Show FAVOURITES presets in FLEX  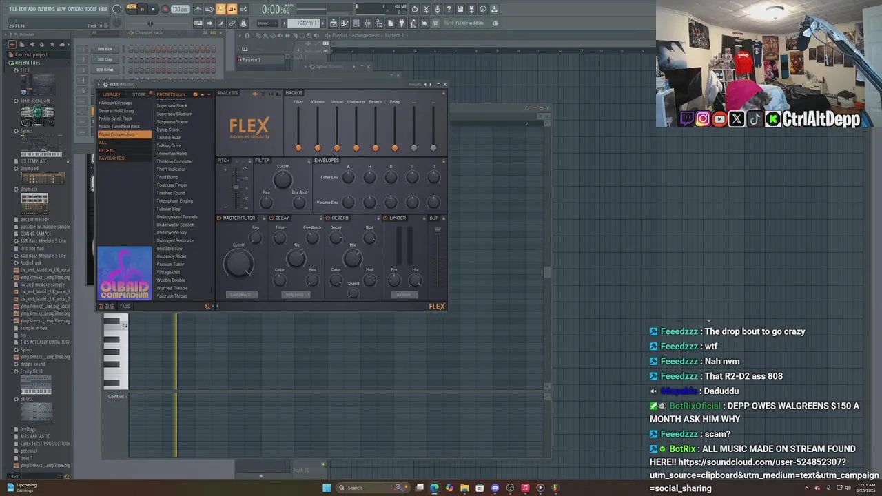pyautogui.click(x=112, y=158)
